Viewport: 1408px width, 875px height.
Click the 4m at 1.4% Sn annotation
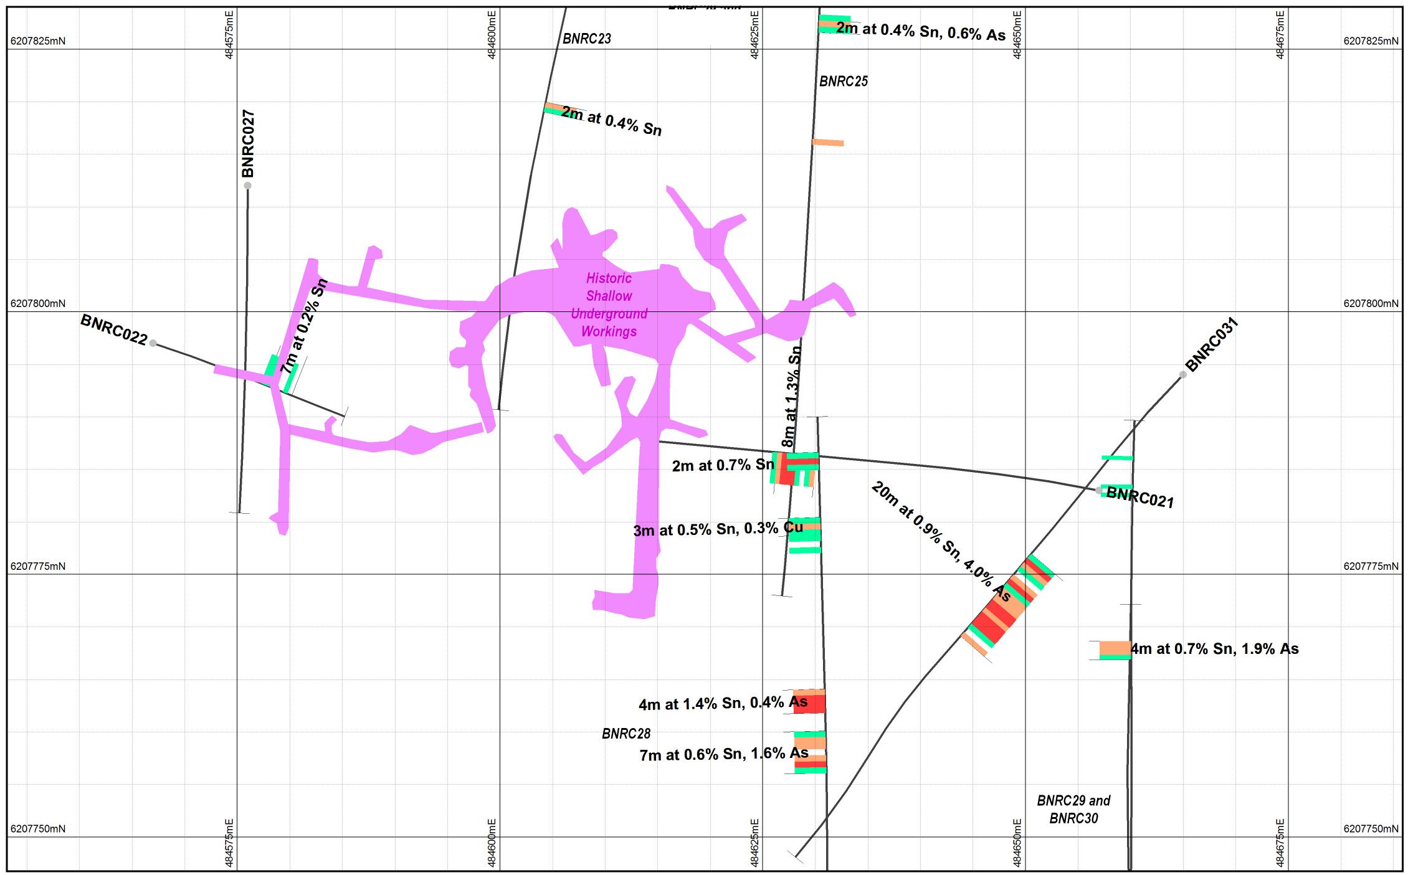[723, 704]
